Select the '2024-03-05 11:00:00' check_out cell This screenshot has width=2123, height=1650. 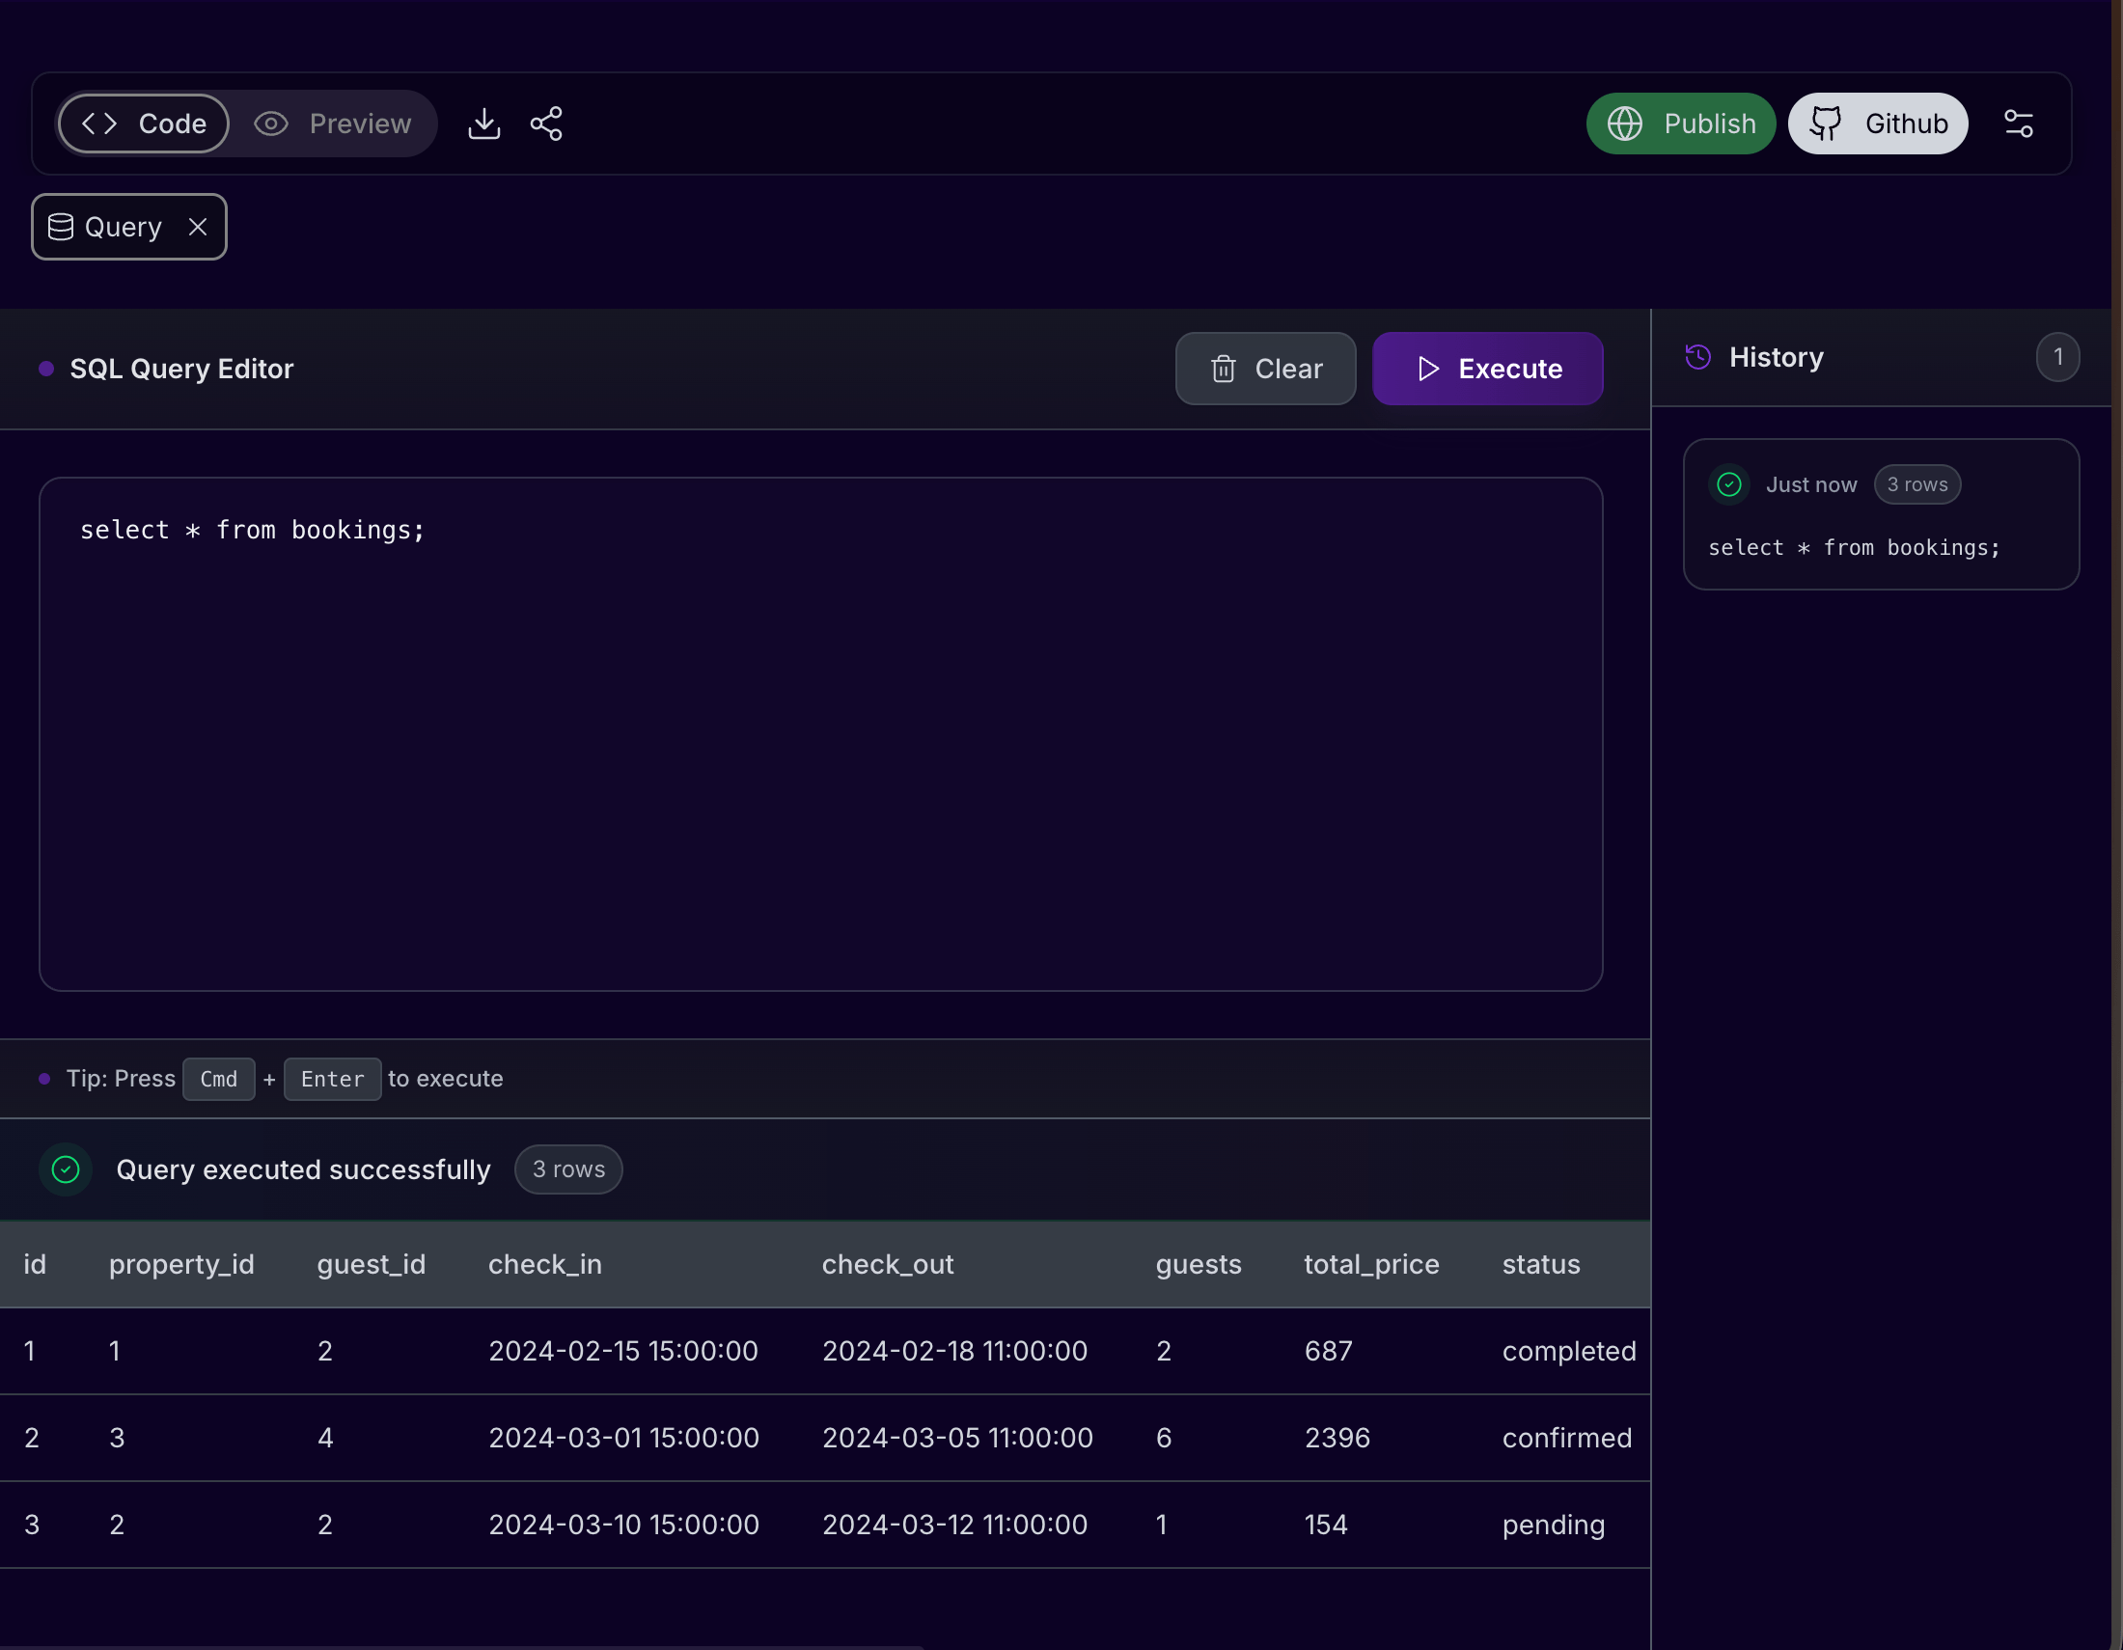click(957, 1438)
